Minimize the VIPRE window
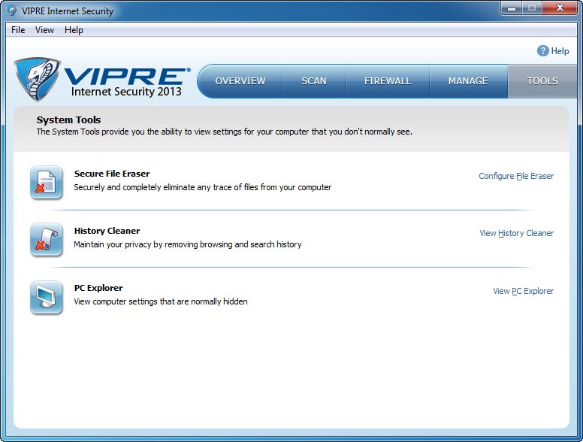The image size is (583, 442). pos(512,8)
